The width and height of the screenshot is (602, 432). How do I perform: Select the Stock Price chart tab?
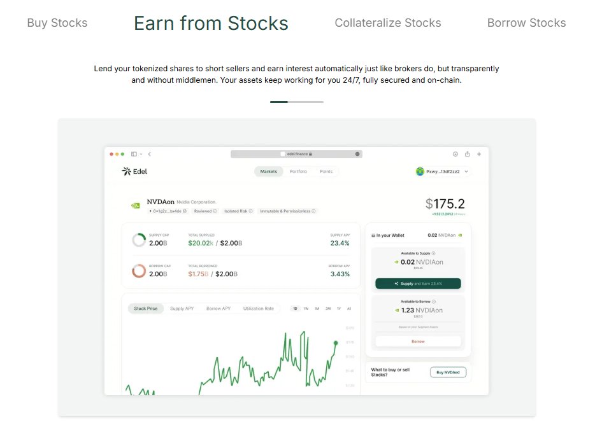145,309
